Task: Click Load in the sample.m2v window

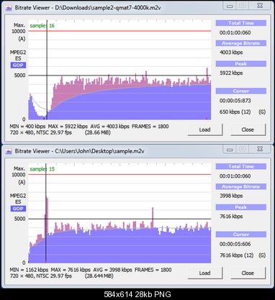Action: pyautogui.click(x=205, y=273)
